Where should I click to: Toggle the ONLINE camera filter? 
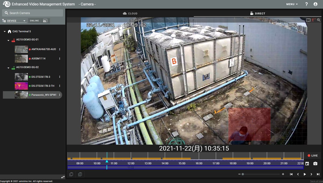coord(34,20)
